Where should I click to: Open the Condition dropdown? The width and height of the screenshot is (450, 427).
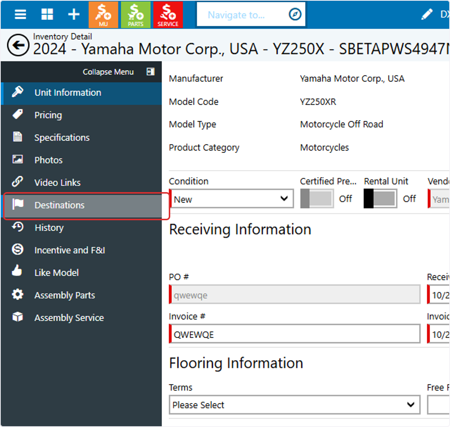click(231, 199)
